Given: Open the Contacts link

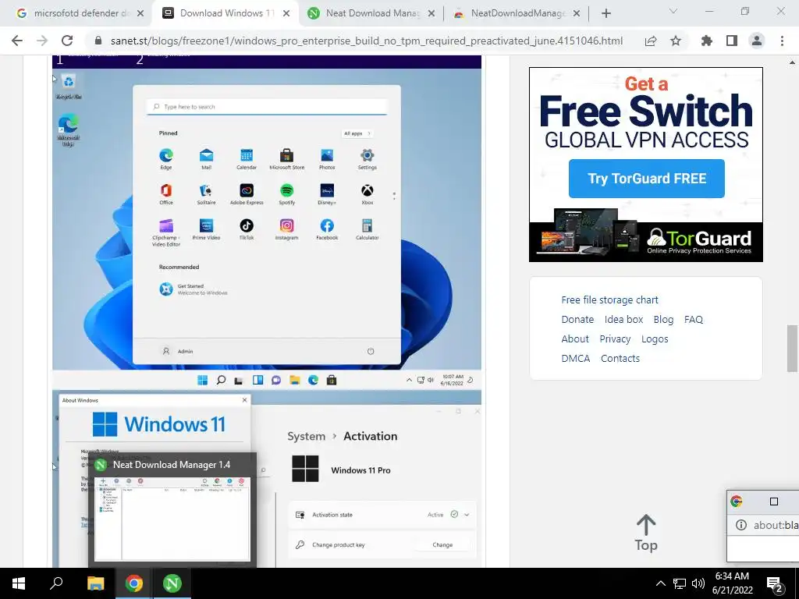Looking at the screenshot, I should pos(620,358).
